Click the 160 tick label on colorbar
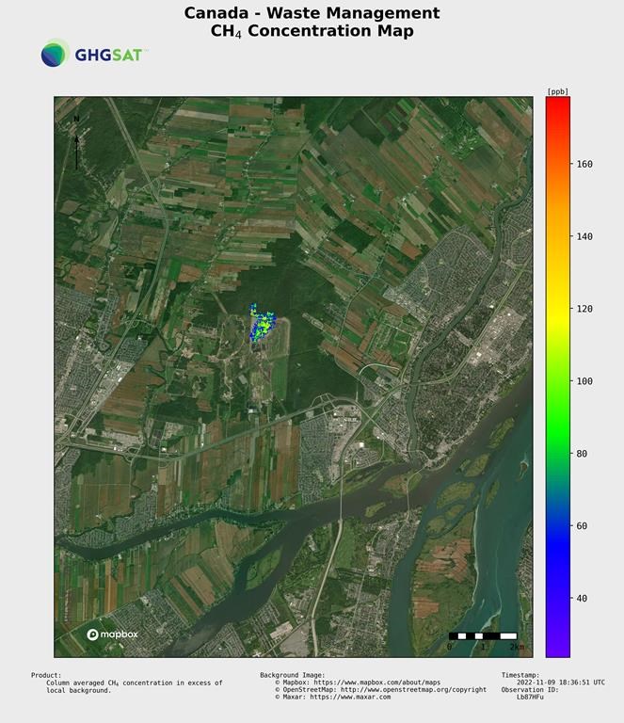 coord(584,164)
